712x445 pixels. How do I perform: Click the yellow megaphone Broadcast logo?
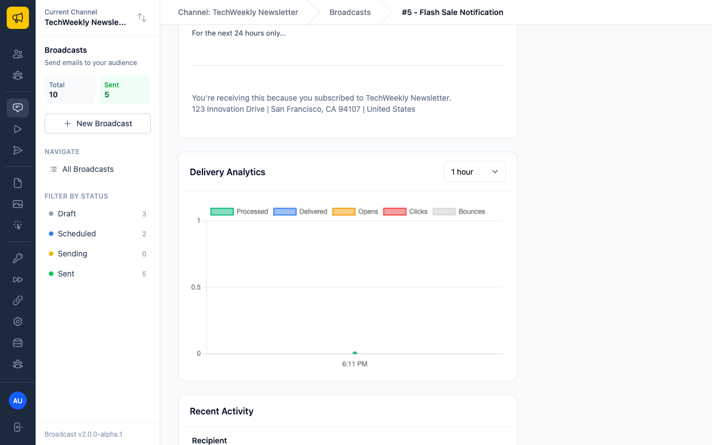18,18
